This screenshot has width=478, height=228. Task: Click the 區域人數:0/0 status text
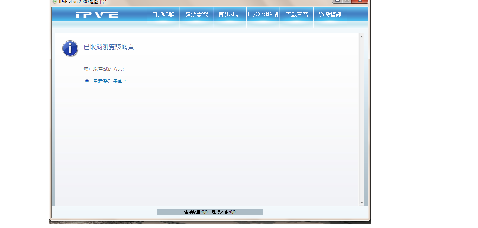[224, 212]
